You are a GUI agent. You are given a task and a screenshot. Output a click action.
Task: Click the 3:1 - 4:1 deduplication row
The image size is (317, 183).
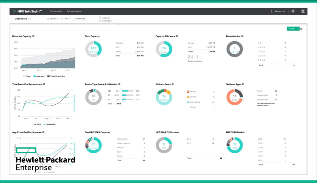[272, 52]
